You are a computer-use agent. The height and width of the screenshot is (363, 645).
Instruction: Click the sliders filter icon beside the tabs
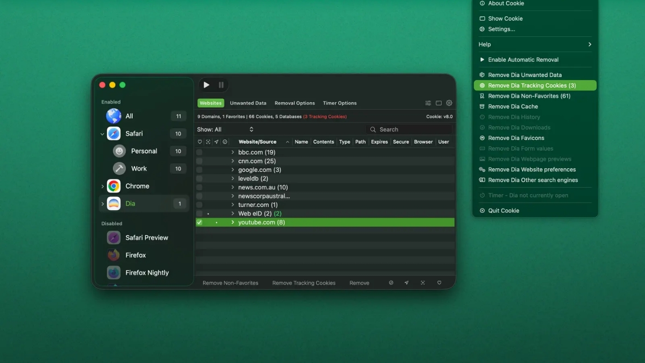click(x=428, y=103)
